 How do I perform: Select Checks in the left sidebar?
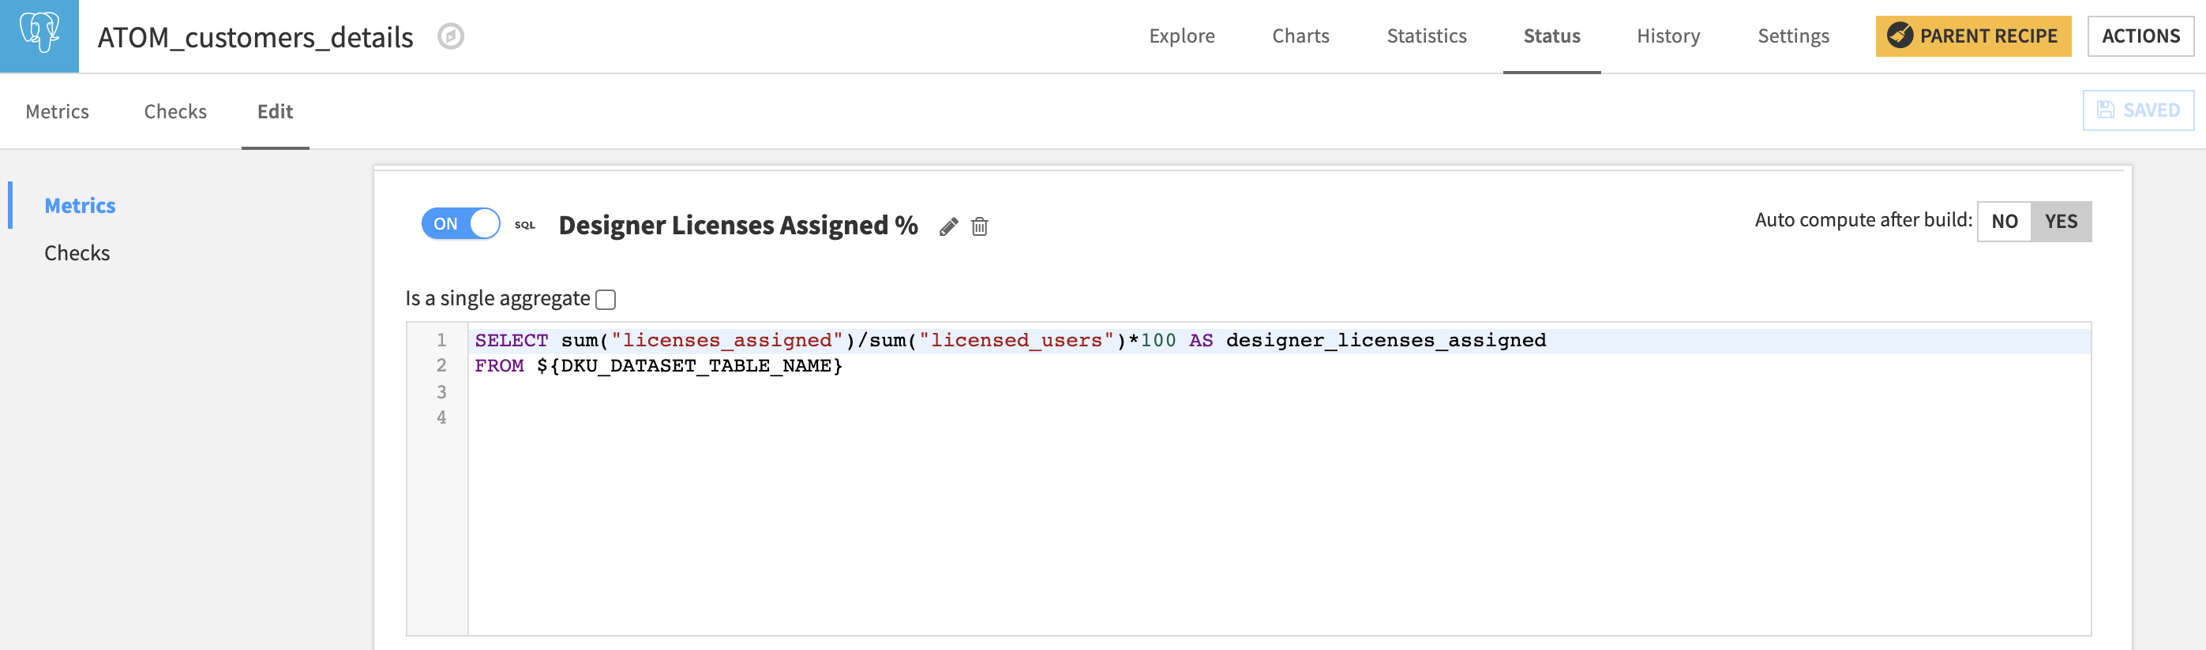click(x=77, y=253)
